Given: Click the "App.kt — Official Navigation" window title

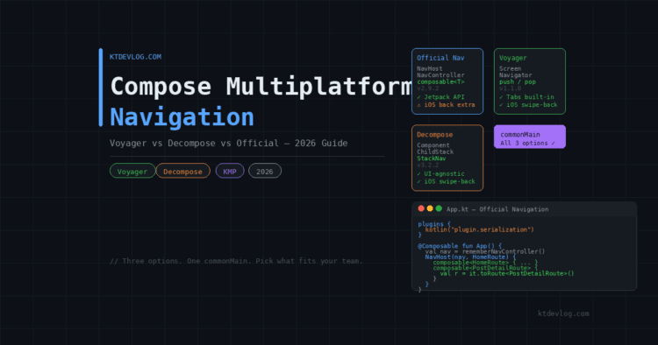Looking at the screenshot, I should [x=497, y=209].
